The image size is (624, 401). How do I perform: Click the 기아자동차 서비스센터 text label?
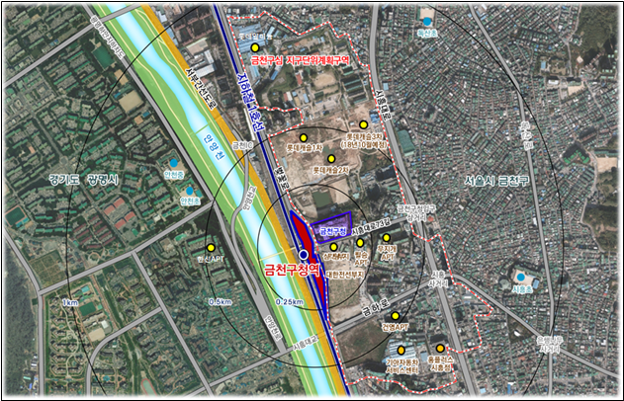click(402, 366)
